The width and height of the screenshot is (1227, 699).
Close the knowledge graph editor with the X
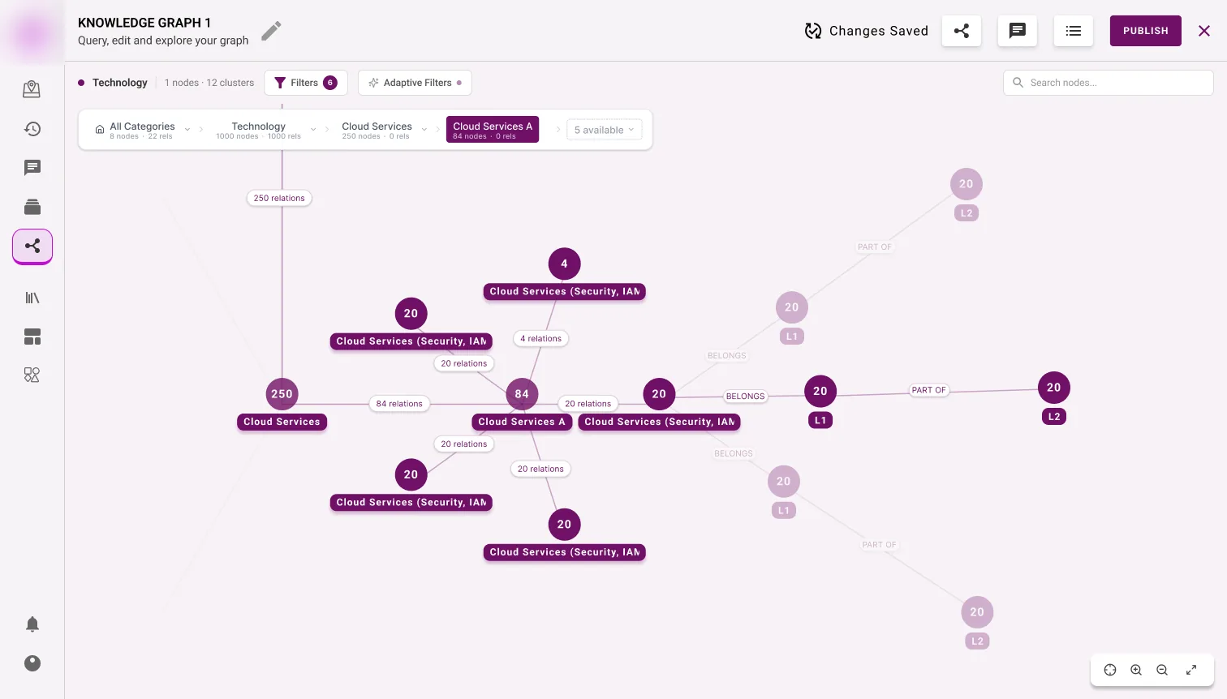1204,31
